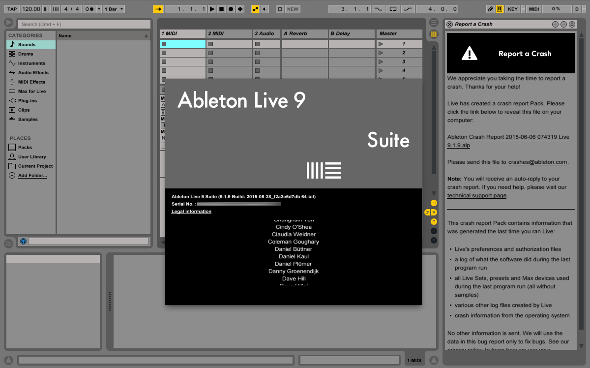Toggle the MIDI Arrangement Overdub plus button

[x=240, y=9]
